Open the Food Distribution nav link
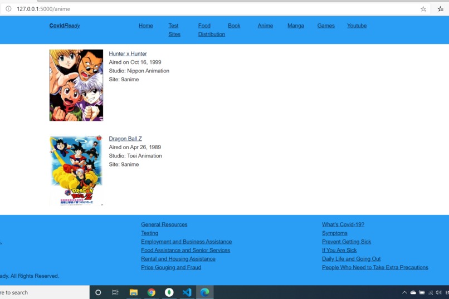Viewport: 449px width, 299px height. [x=212, y=30]
